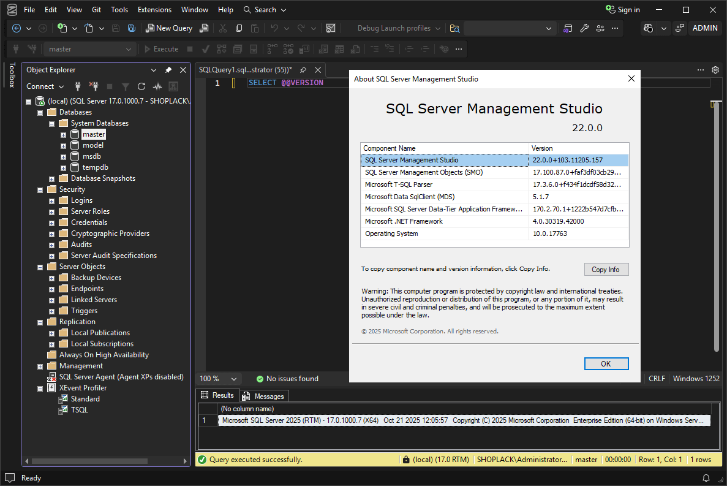727x486 pixels.
Task: Open Activity Monitor from Object Explorer toolbar
Action: (x=157, y=86)
